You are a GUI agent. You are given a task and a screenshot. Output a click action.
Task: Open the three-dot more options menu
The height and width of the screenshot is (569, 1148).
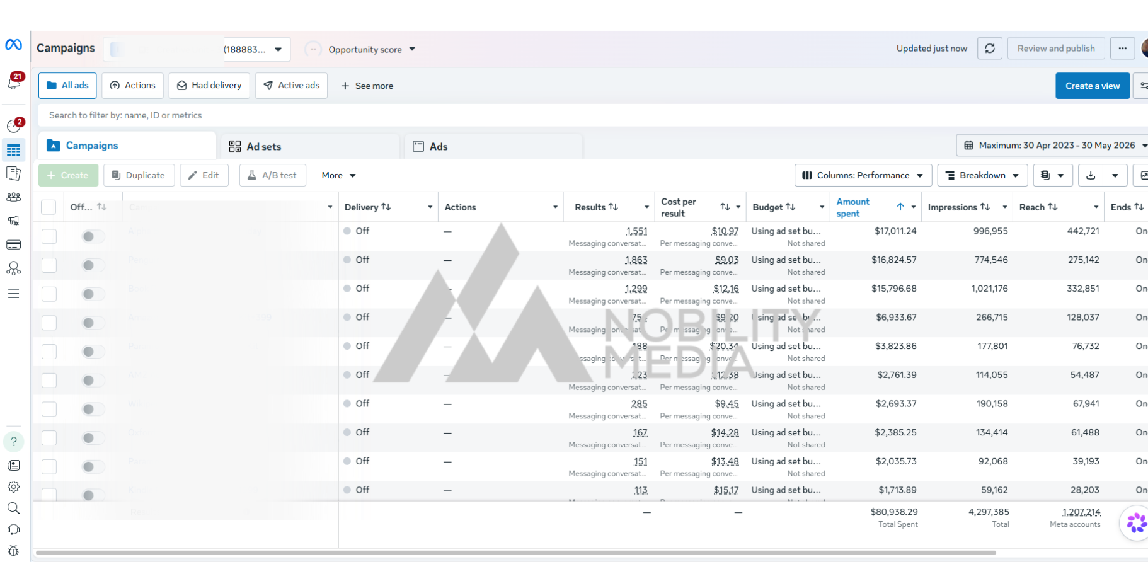(x=1123, y=49)
